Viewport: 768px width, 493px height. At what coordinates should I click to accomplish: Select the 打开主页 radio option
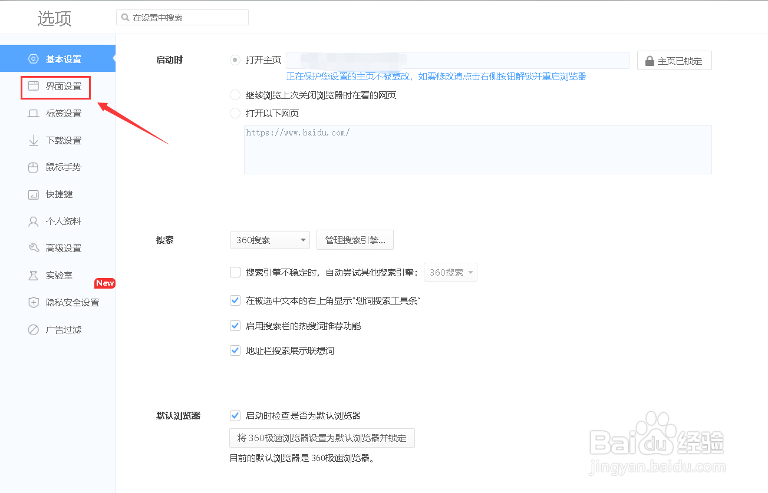tap(235, 59)
